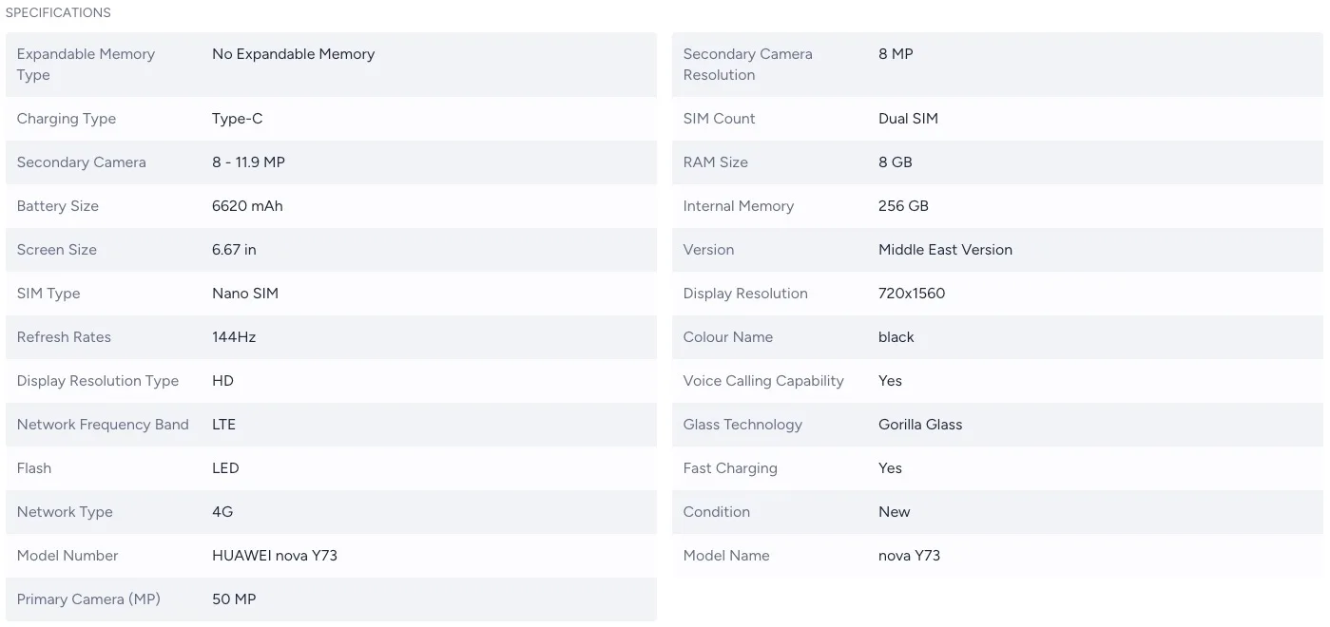Click the Colour Name black value
This screenshot has height=627, width=1330.
click(x=896, y=337)
